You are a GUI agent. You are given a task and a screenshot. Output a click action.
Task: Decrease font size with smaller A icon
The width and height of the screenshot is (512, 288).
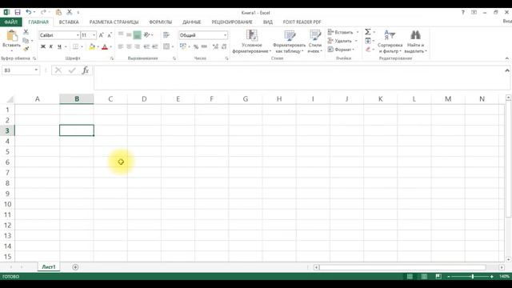coord(110,35)
